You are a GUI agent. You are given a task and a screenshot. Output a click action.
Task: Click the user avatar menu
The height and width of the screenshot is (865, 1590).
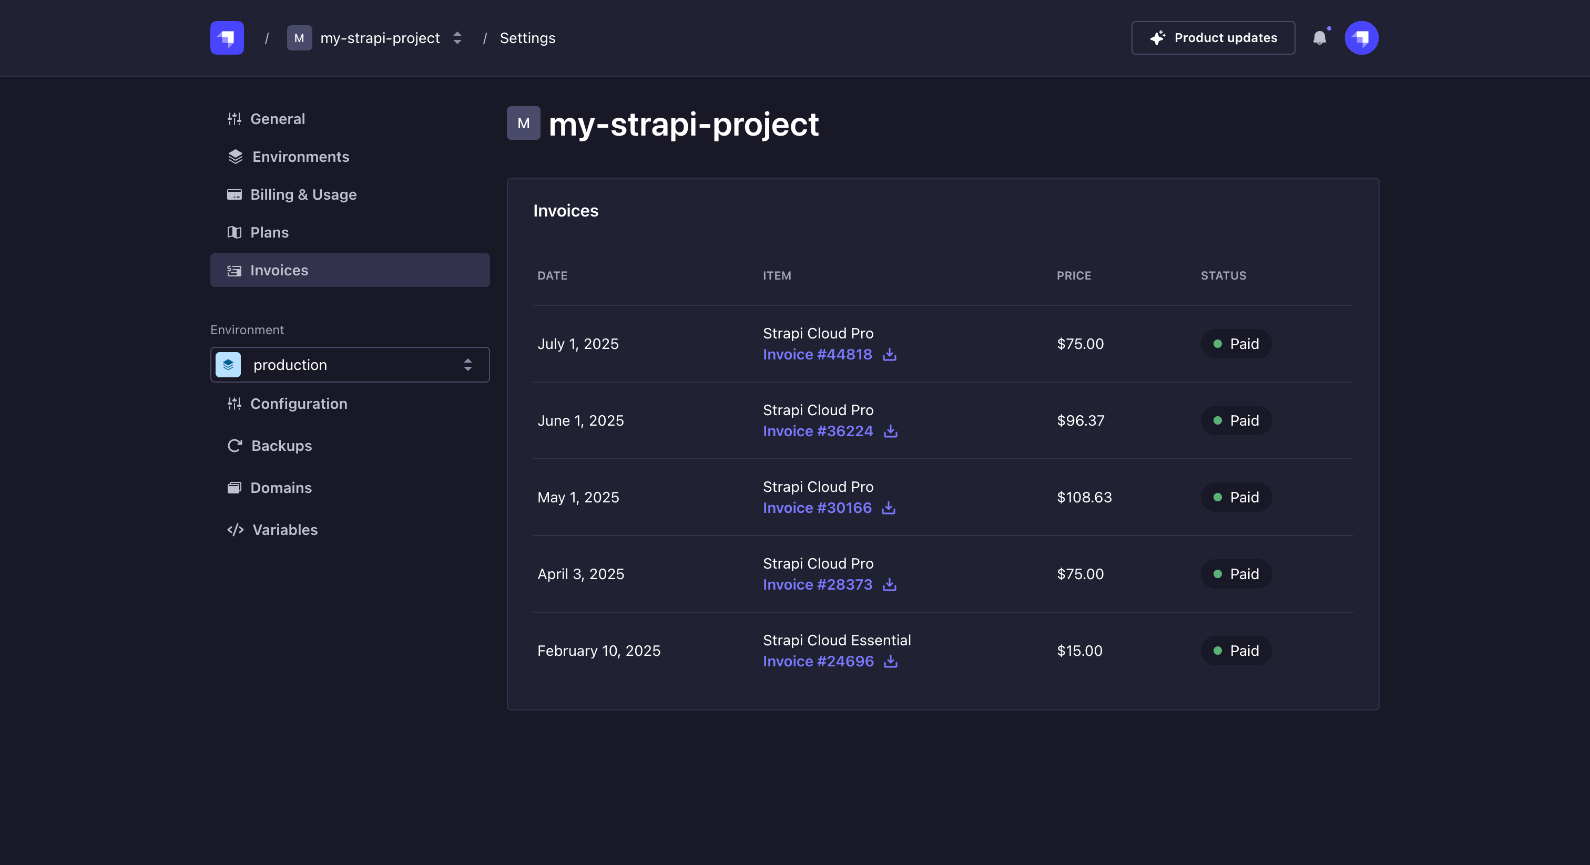pos(1362,38)
